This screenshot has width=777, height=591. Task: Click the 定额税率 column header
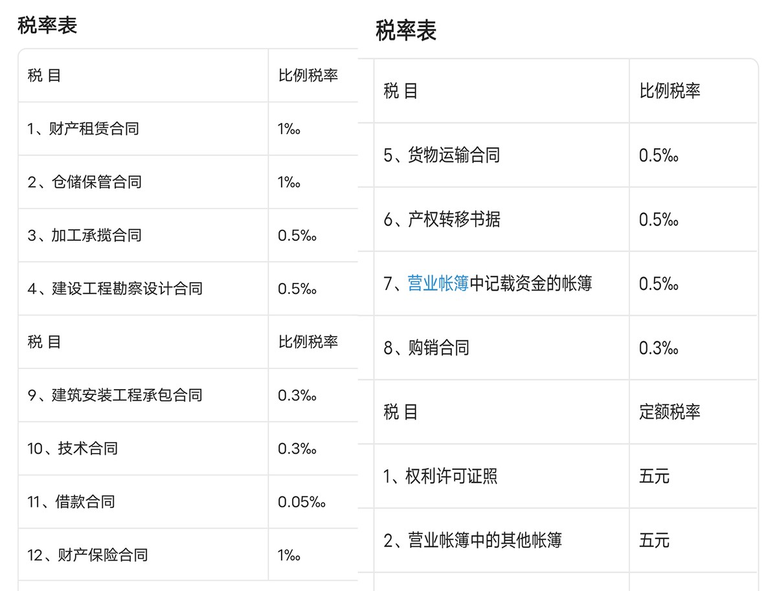pyautogui.click(x=670, y=412)
